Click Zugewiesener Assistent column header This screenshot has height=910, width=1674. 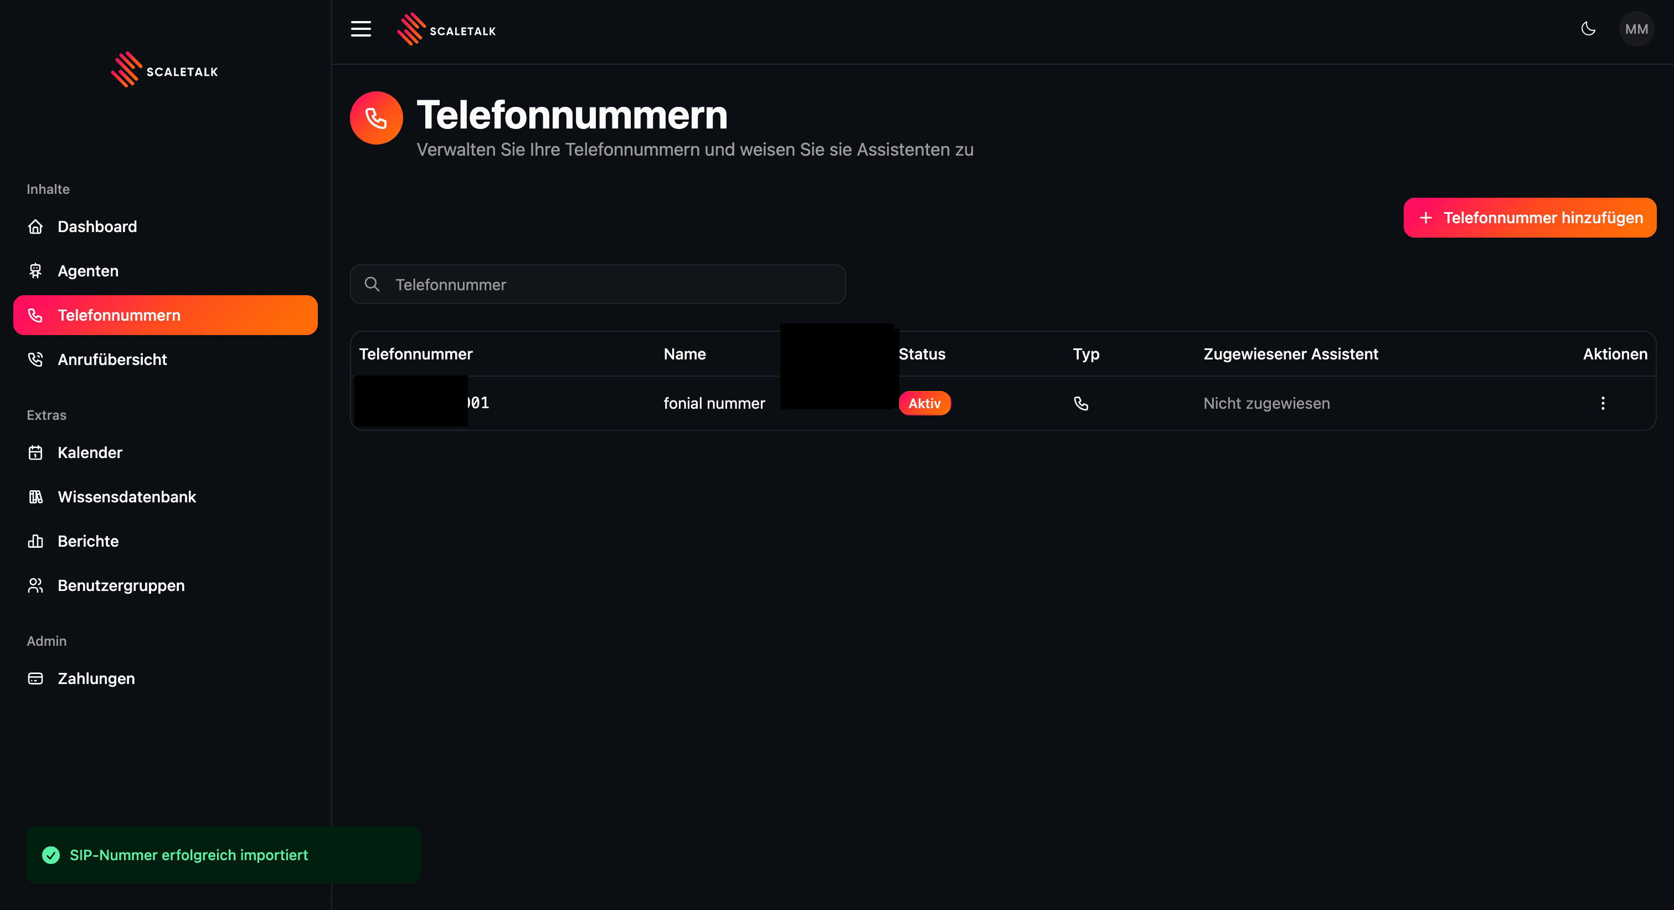[x=1291, y=354]
